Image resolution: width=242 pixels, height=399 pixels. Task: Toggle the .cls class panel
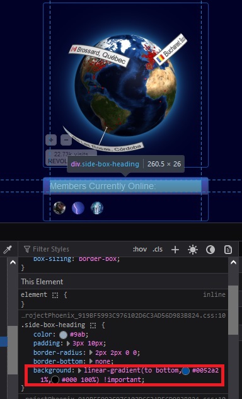pyautogui.click(x=158, y=249)
